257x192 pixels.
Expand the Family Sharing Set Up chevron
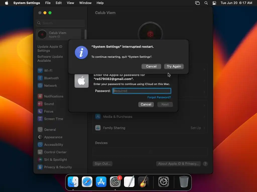point(204,128)
